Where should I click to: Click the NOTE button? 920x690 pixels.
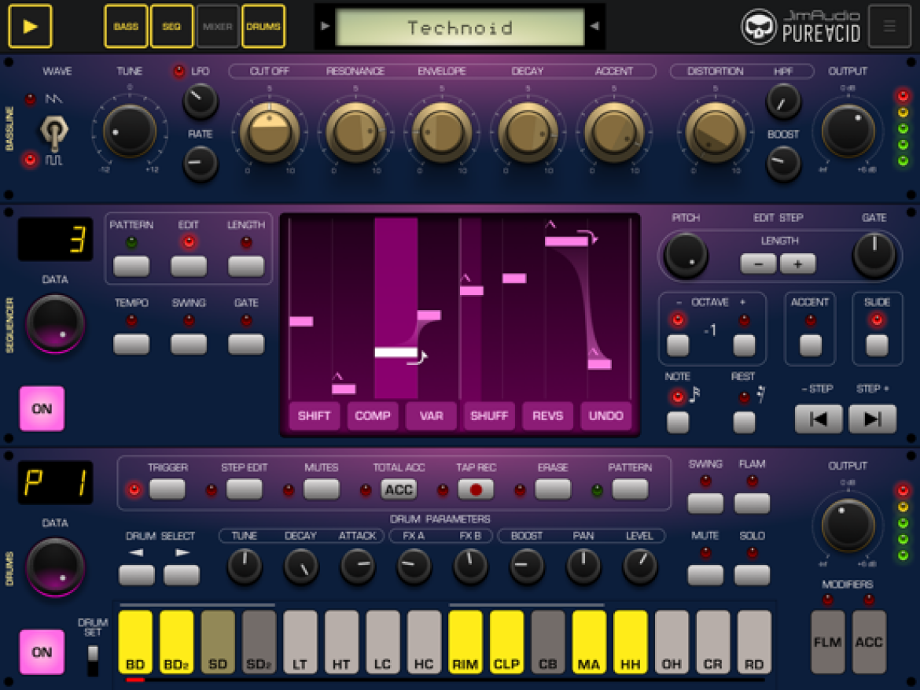coord(678,422)
